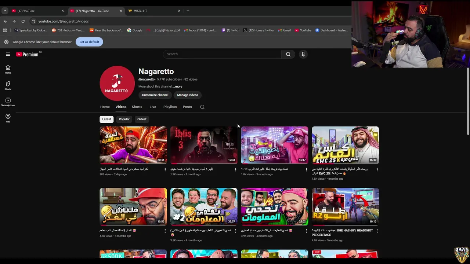Viewport: 470px width, 264px height.
Task: Open the Twitch bookmark
Action: coord(231,30)
